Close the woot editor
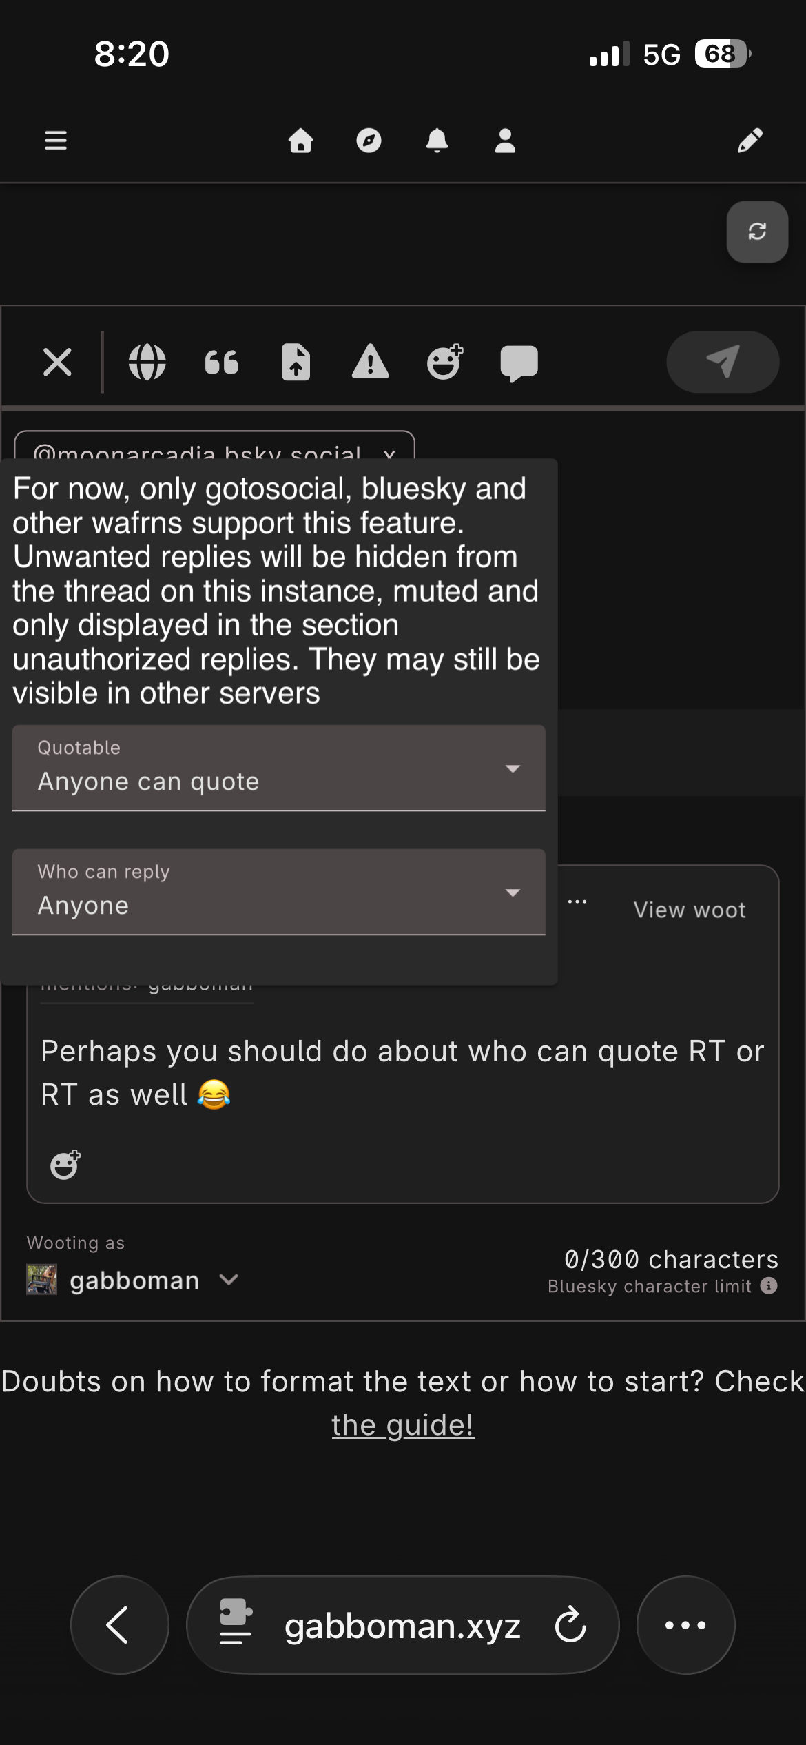The width and height of the screenshot is (806, 1745). tap(57, 362)
